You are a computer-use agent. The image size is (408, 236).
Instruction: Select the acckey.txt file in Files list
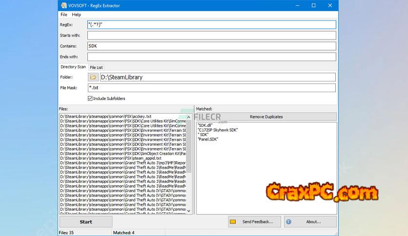pos(105,117)
